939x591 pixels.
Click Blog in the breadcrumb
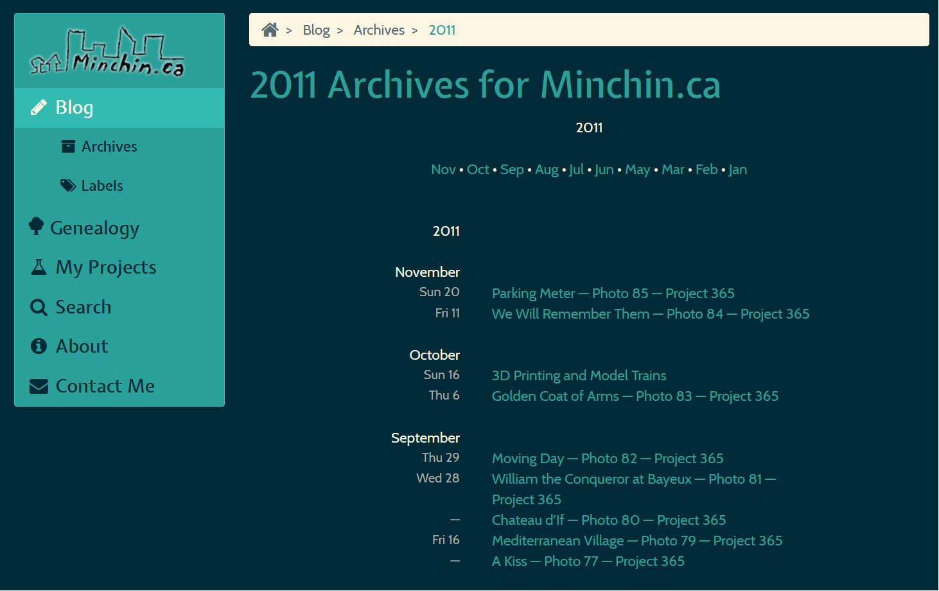tap(316, 30)
